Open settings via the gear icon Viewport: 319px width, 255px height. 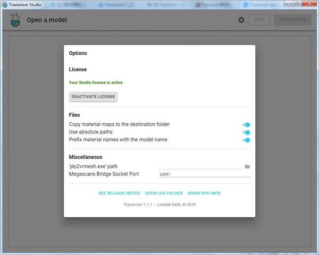(241, 20)
